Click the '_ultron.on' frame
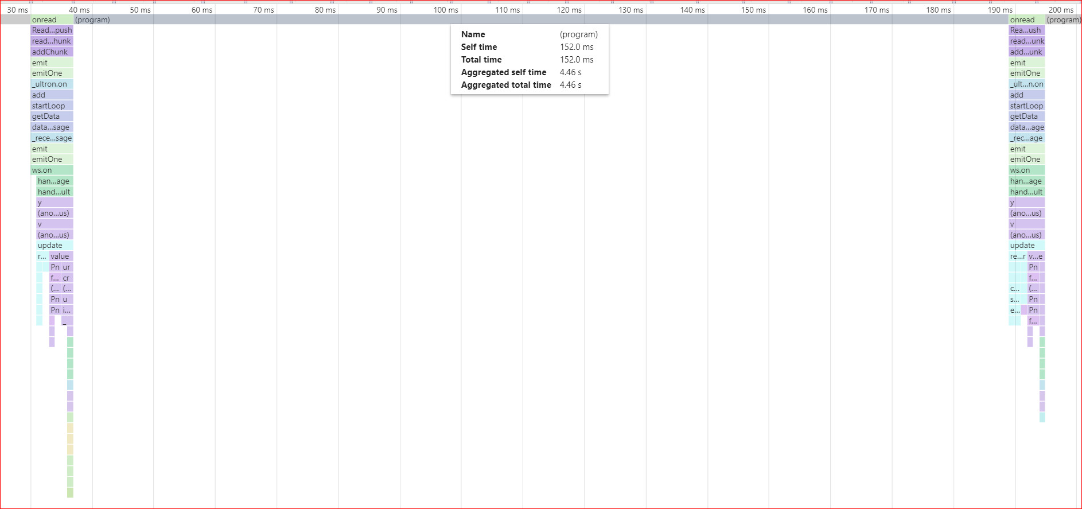 click(52, 84)
